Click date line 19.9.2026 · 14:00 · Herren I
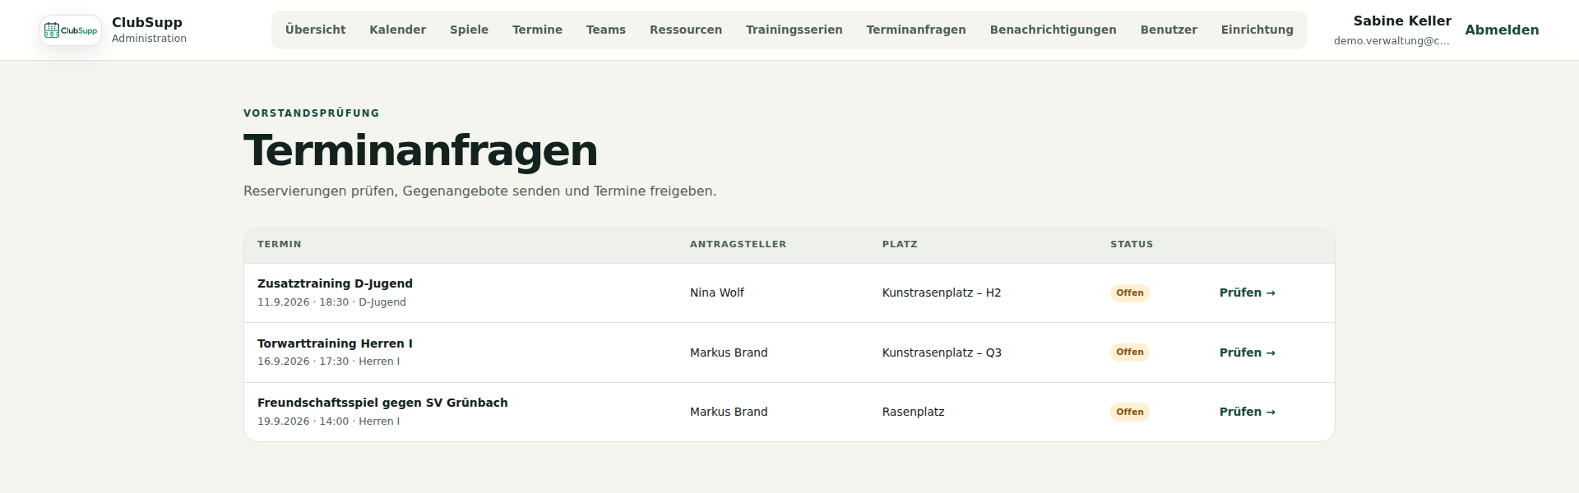This screenshot has height=493, width=1579. 328,422
